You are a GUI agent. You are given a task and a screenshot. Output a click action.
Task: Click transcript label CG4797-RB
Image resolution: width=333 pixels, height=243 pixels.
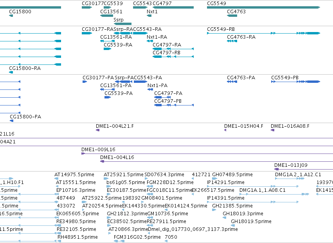click(x=167, y=52)
